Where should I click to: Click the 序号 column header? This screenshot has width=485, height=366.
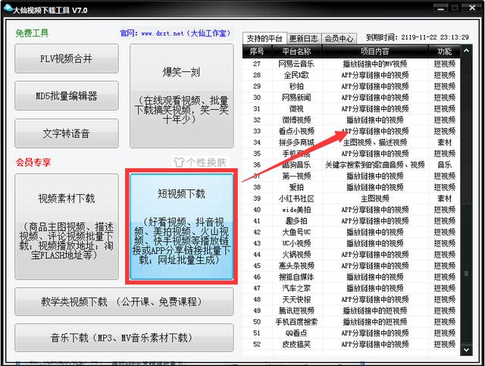[257, 52]
